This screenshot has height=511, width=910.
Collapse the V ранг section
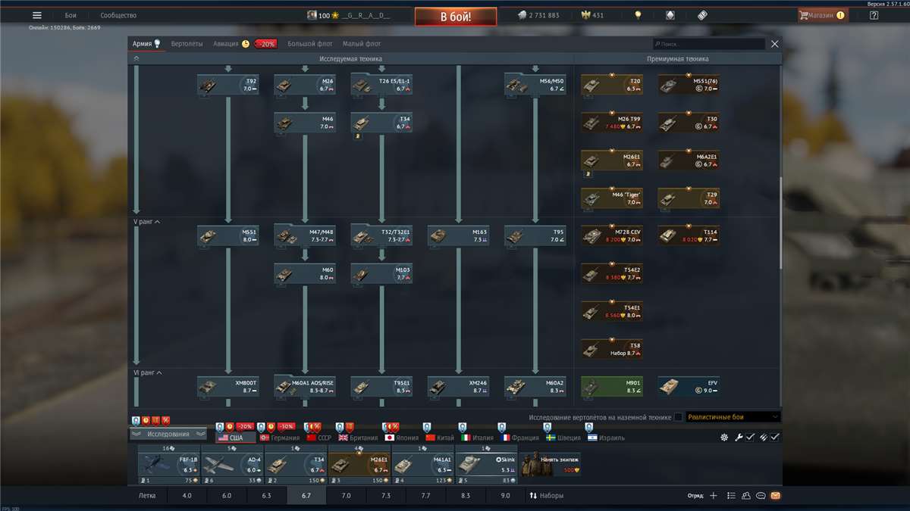tap(147, 222)
